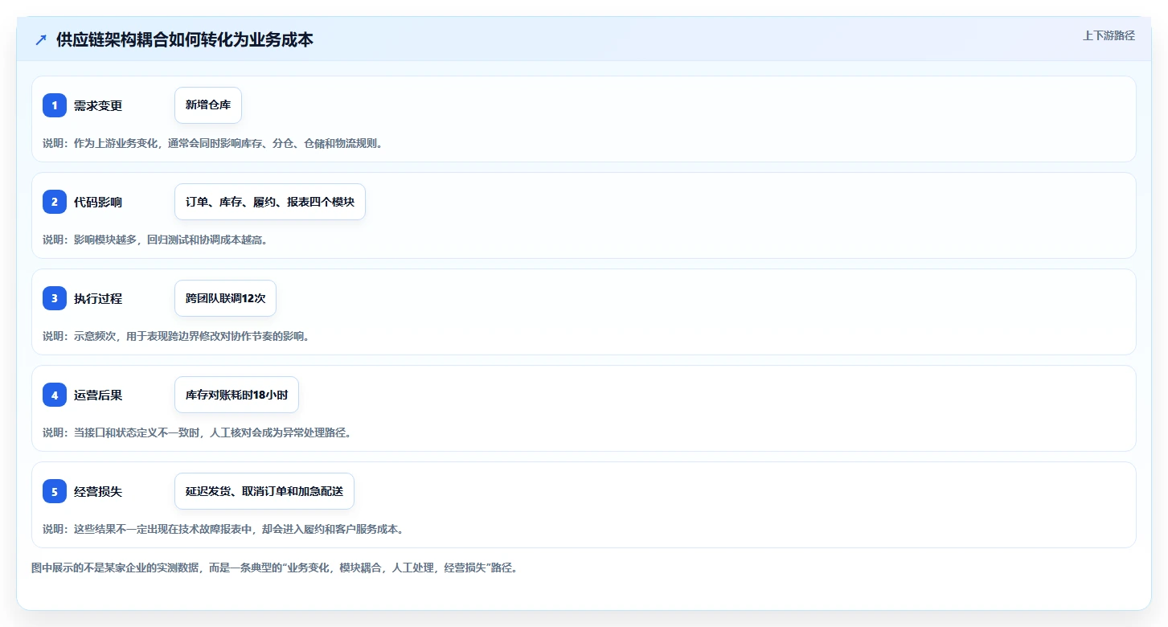Select the 订单、库存、履约、报表四个模块 chip
Viewport: 1168px width, 627px height.
(270, 202)
